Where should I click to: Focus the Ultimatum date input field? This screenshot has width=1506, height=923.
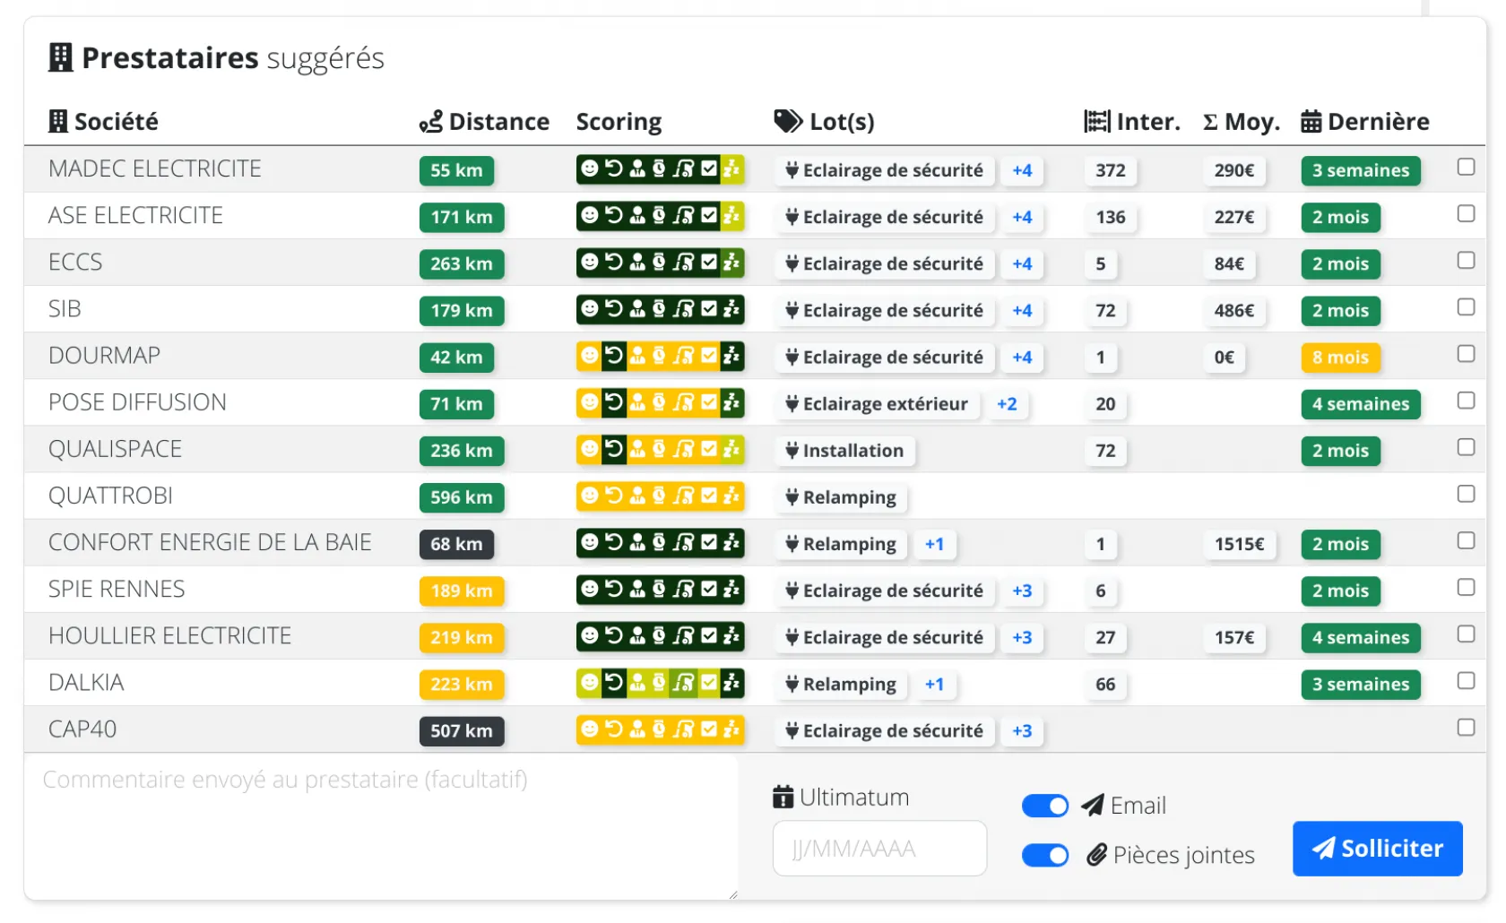[x=879, y=849]
